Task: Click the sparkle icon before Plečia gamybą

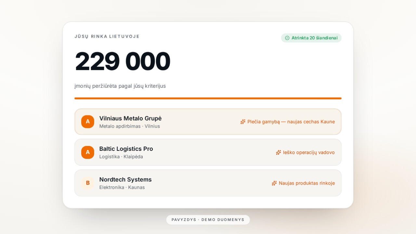Action: pos(243,122)
